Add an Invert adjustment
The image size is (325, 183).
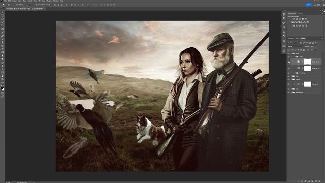click(294, 26)
